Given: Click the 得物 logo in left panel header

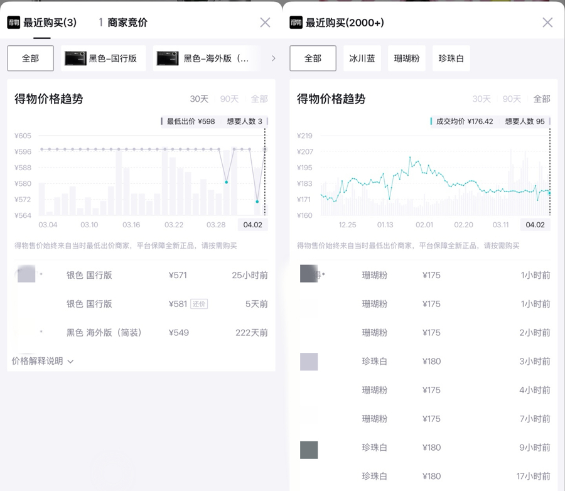Looking at the screenshot, I should (14, 23).
